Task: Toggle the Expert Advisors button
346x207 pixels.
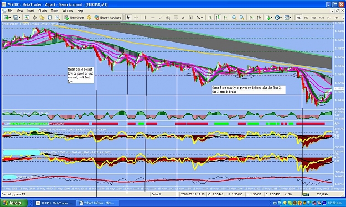Action: (x=108, y=18)
